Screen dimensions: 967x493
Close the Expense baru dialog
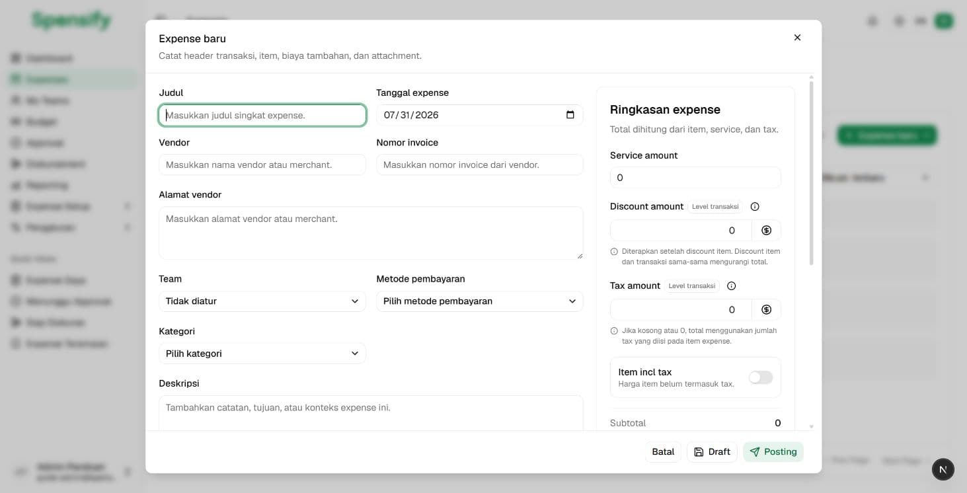tap(797, 38)
